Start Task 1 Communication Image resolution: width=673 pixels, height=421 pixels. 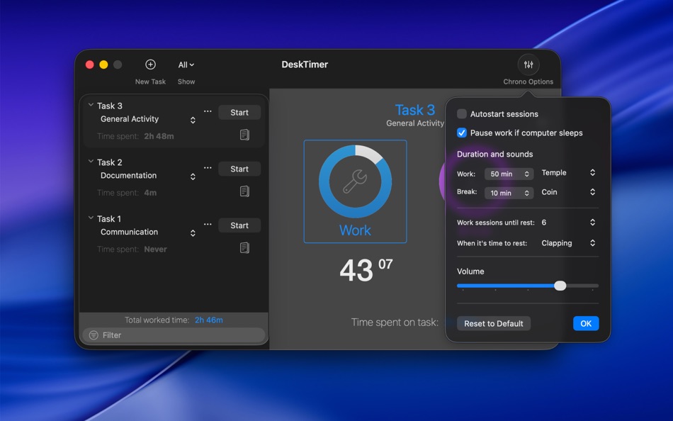tap(239, 225)
